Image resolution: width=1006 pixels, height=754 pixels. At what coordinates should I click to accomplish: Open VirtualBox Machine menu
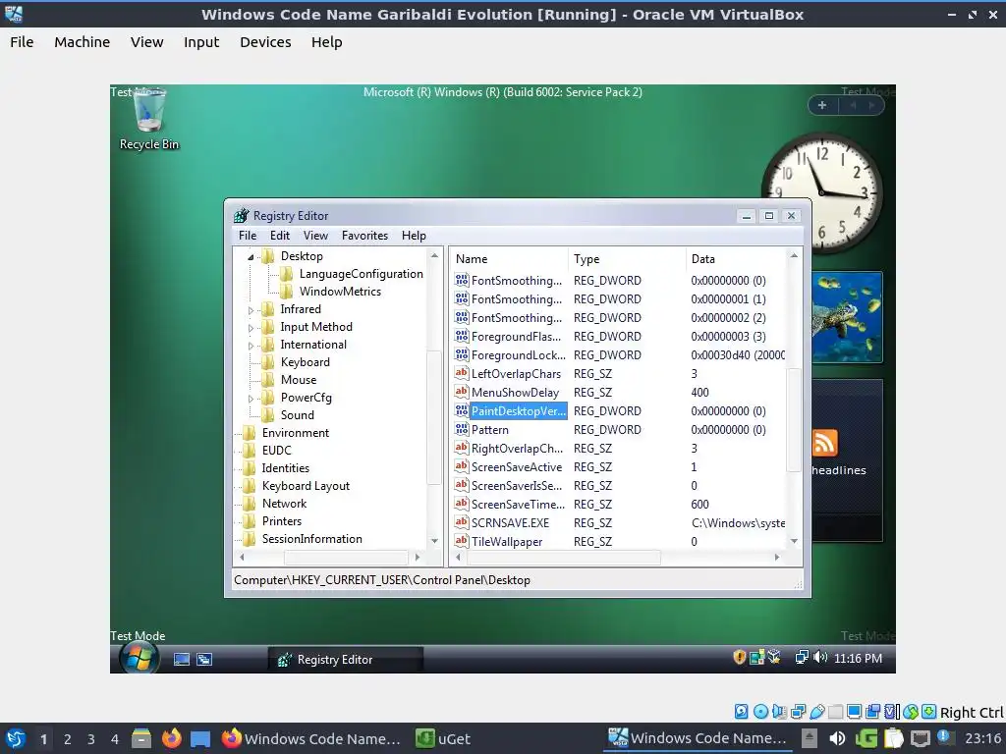point(83,42)
